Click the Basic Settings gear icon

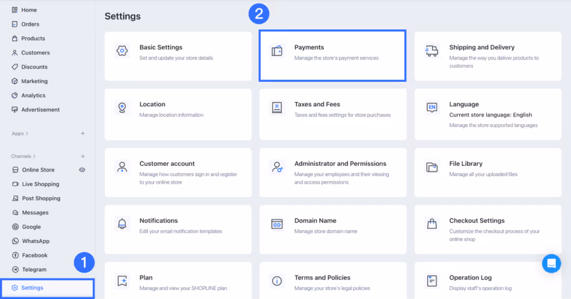[x=122, y=51]
